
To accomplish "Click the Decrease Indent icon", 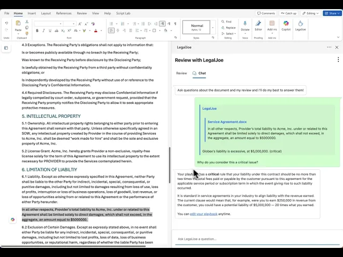I will pos(150,24).
